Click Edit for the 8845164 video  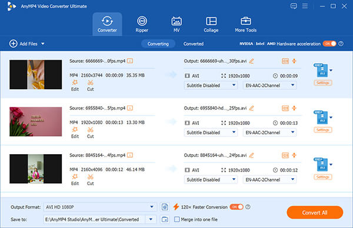[x=75, y=179]
